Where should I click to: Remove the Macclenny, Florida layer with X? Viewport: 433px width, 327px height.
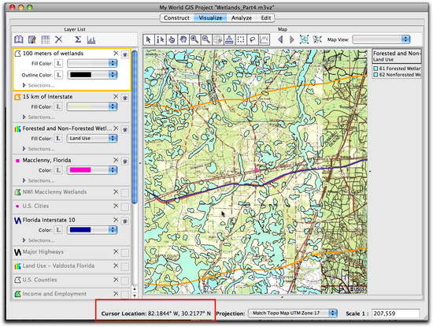point(116,160)
